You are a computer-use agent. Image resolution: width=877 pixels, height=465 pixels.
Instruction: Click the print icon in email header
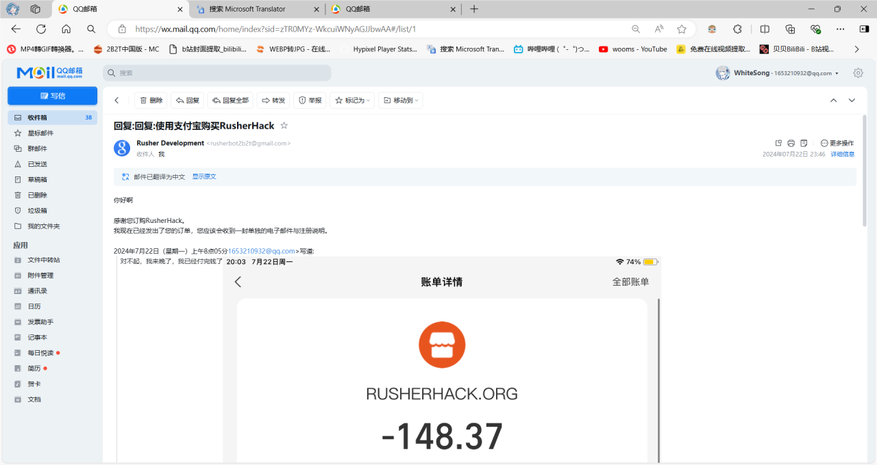(791, 143)
